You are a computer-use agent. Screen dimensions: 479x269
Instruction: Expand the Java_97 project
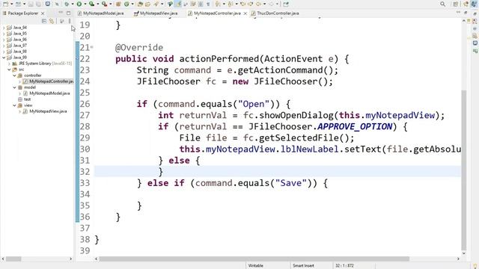click(x=4, y=46)
